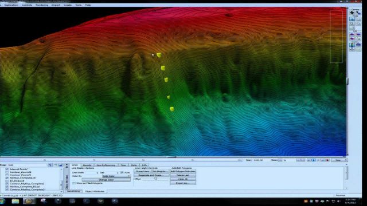The width and height of the screenshot is (367, 206).
Task: Click the Set Heights... button
Action: click(160, 172)
